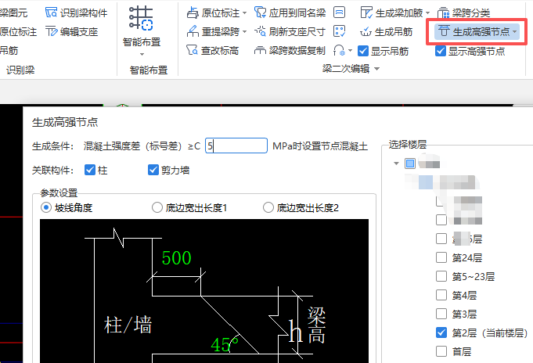Click the arch icon right of 梁跨数据复制

click(339, 51)
